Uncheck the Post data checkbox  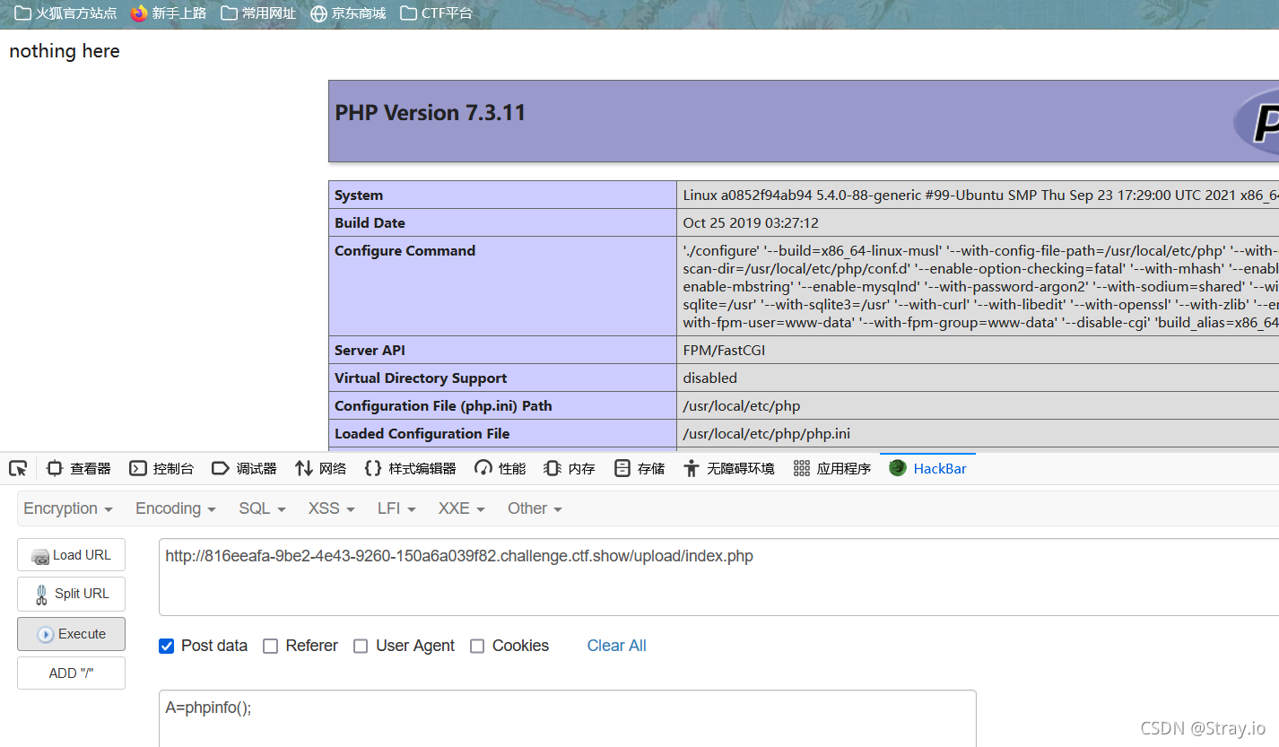click(x=166, y=646)
